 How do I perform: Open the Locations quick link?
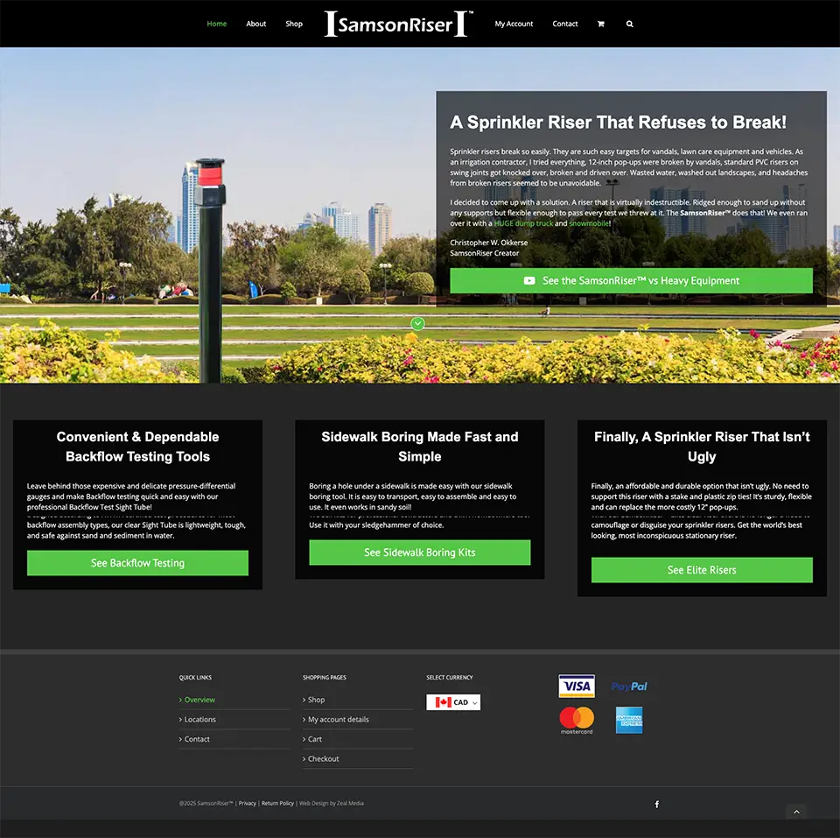199,720
